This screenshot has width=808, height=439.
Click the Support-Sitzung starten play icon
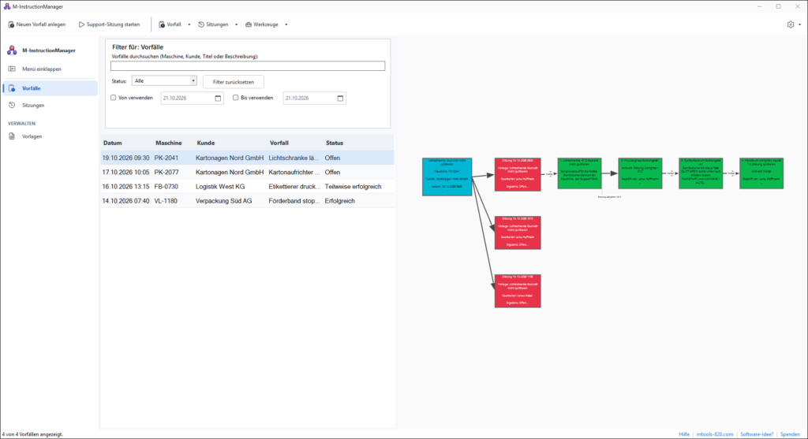tap(81, 24)
